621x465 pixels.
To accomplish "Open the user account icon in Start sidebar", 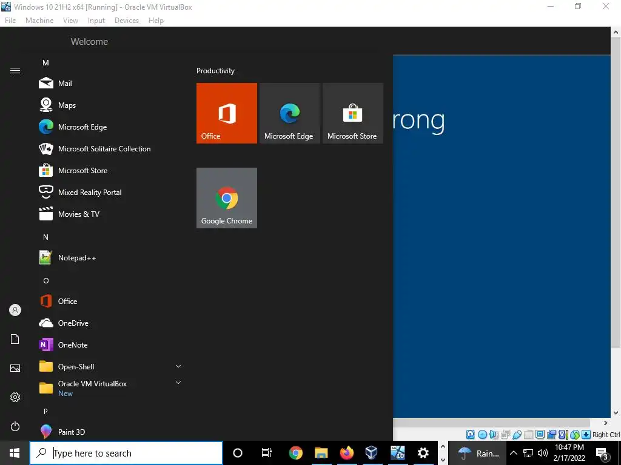I will click(x=15, y=310).
